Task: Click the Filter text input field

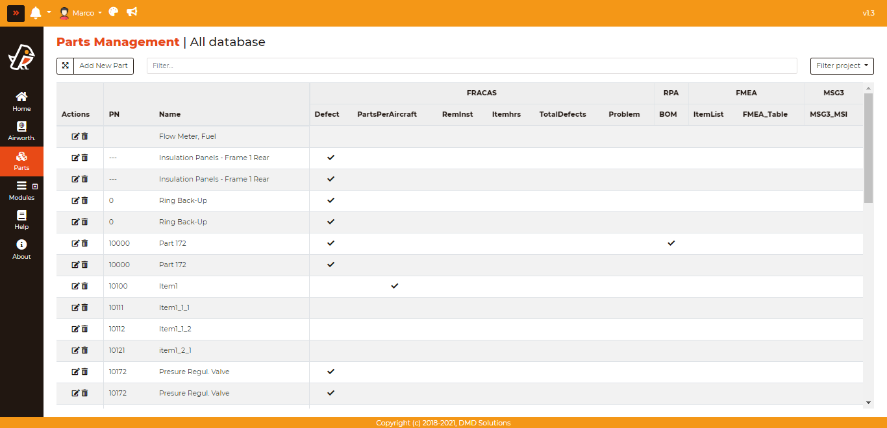Action: click(x=471, y=65)
